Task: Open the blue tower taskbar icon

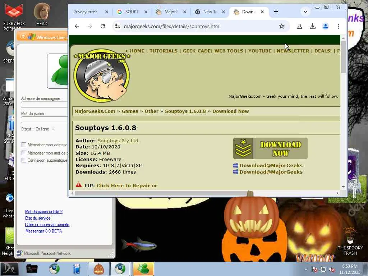Action: pyautogui.click(x=77, y=269)
